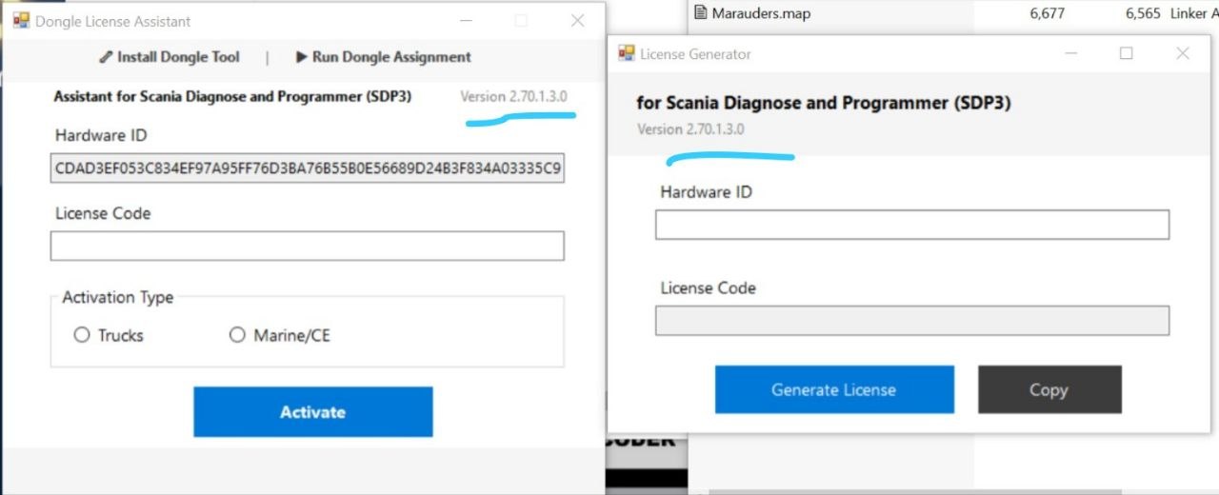Click the pencil icon beside Install Dongle Tool
Image resolution: width=1219 pixels, height=495 pixels.
(x=106, y=57)
